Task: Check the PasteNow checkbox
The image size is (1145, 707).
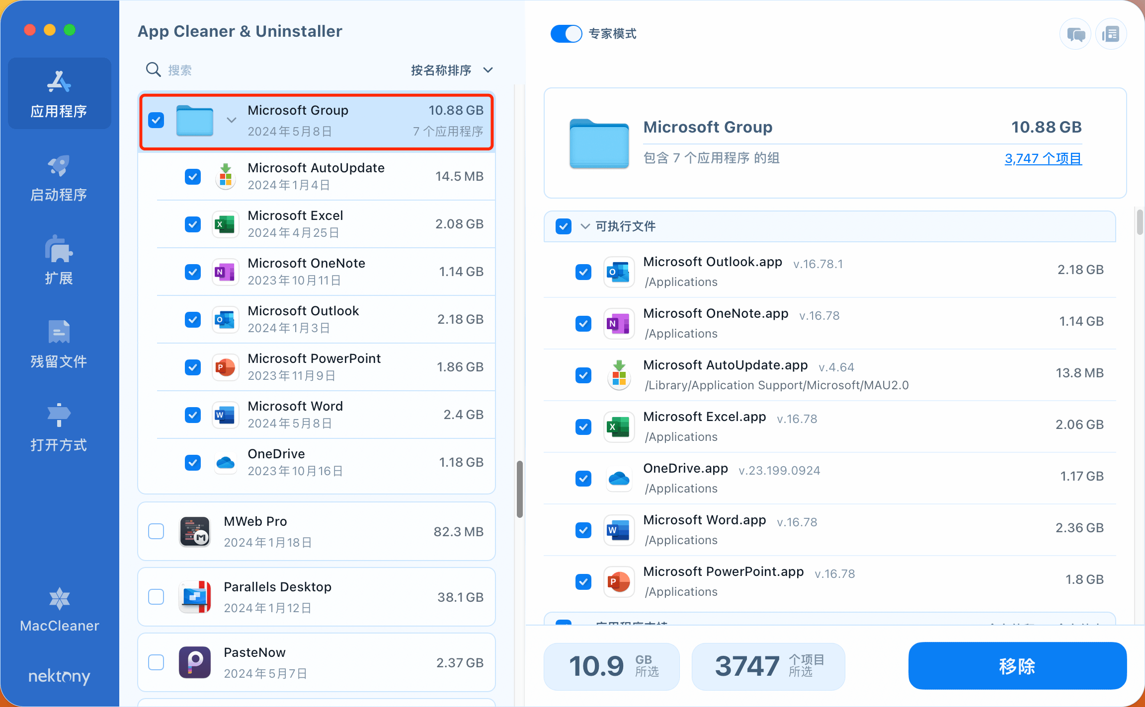Action: [156, 662]
